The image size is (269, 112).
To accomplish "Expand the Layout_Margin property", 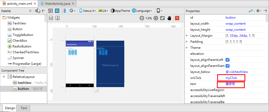I will point(187,36).
